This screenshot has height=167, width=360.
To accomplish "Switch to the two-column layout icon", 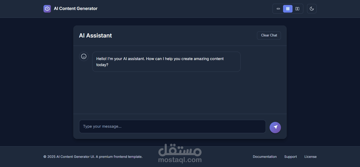I will click(297, 9).
